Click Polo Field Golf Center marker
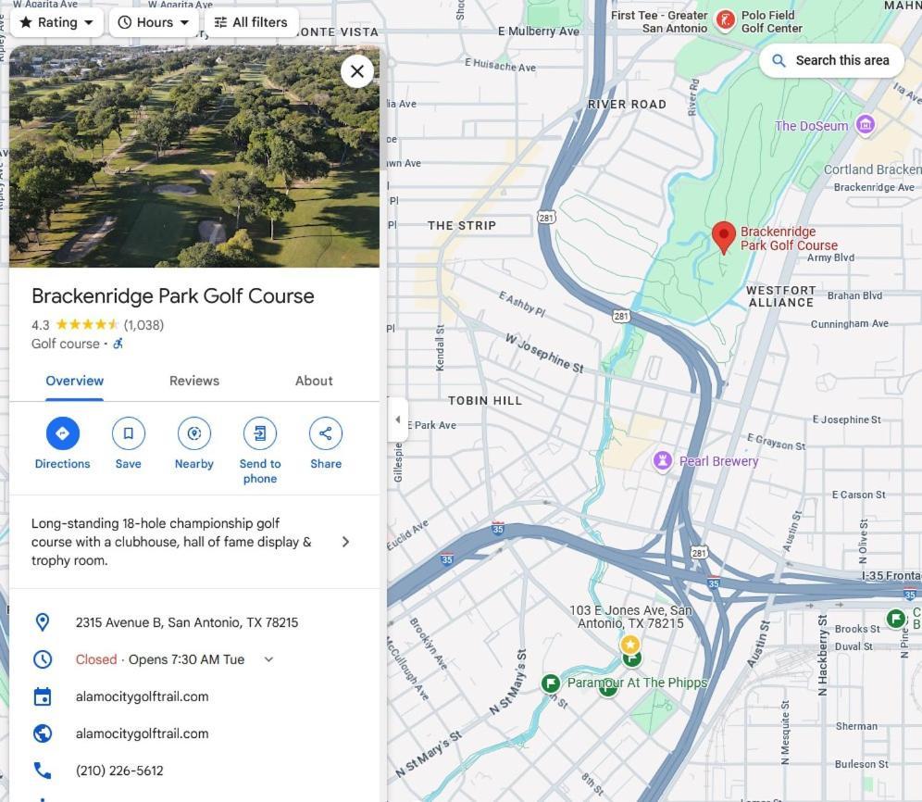Viewport: 922px width, 802px height. point(726,21)
